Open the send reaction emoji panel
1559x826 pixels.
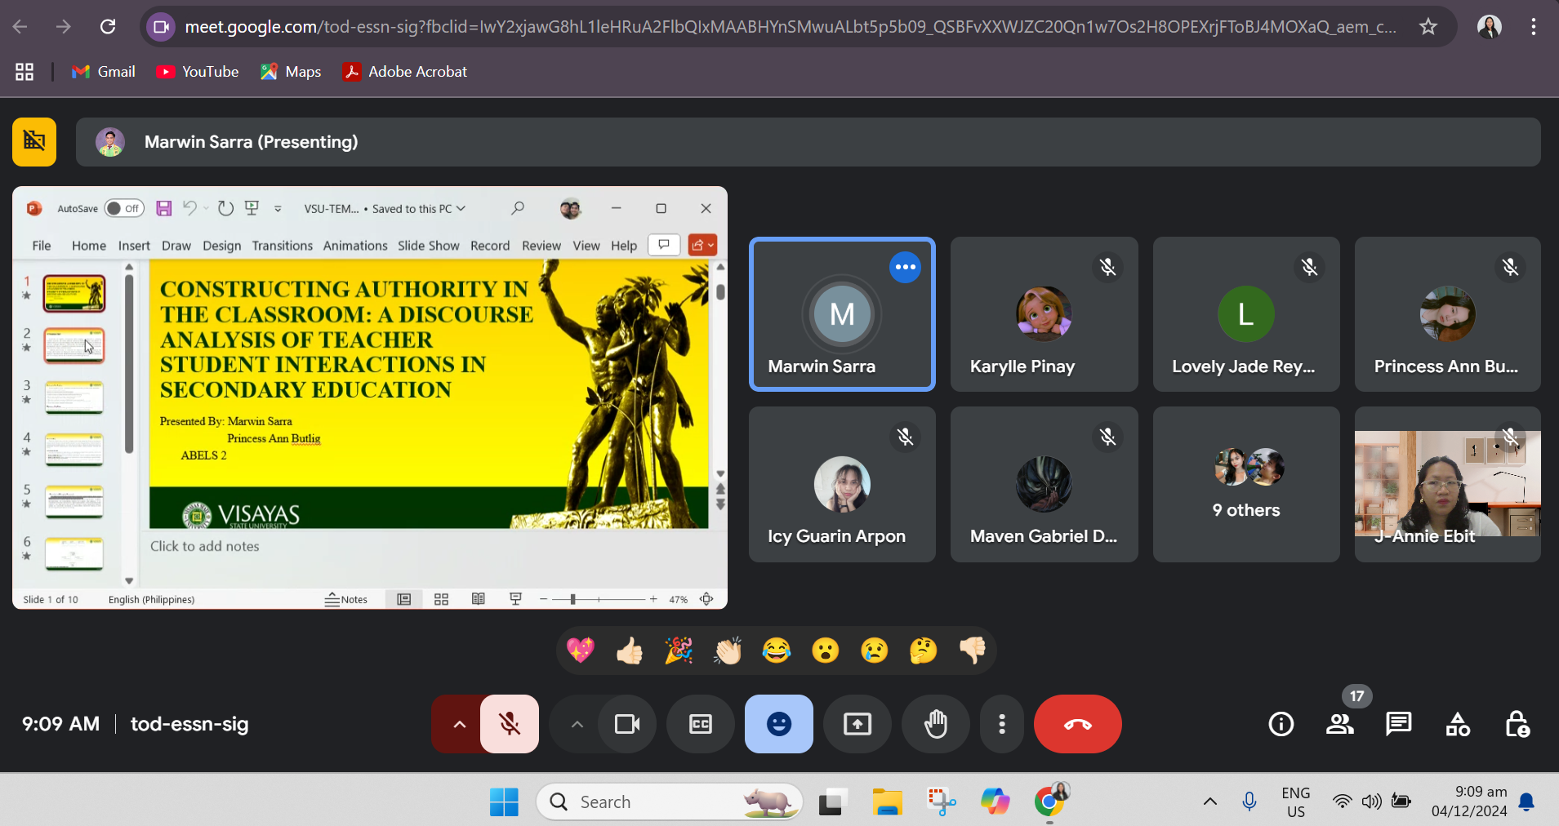[x=778, y=724]
